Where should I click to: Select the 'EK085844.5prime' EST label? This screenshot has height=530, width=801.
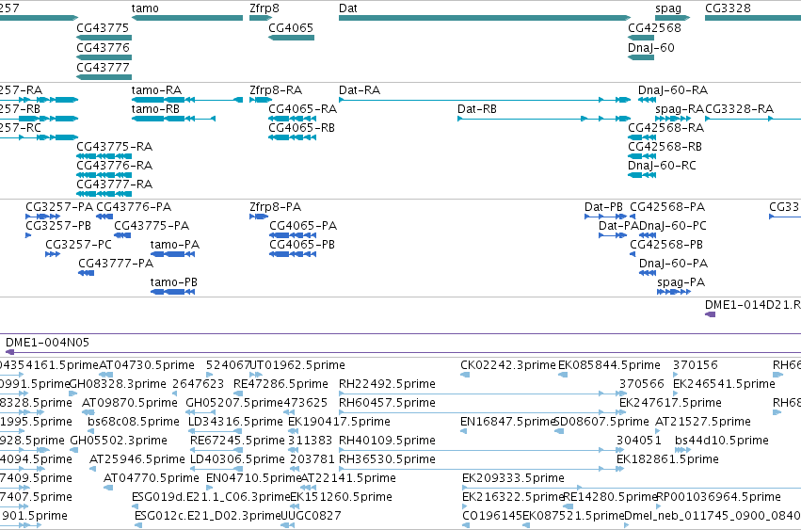(609, 365)
